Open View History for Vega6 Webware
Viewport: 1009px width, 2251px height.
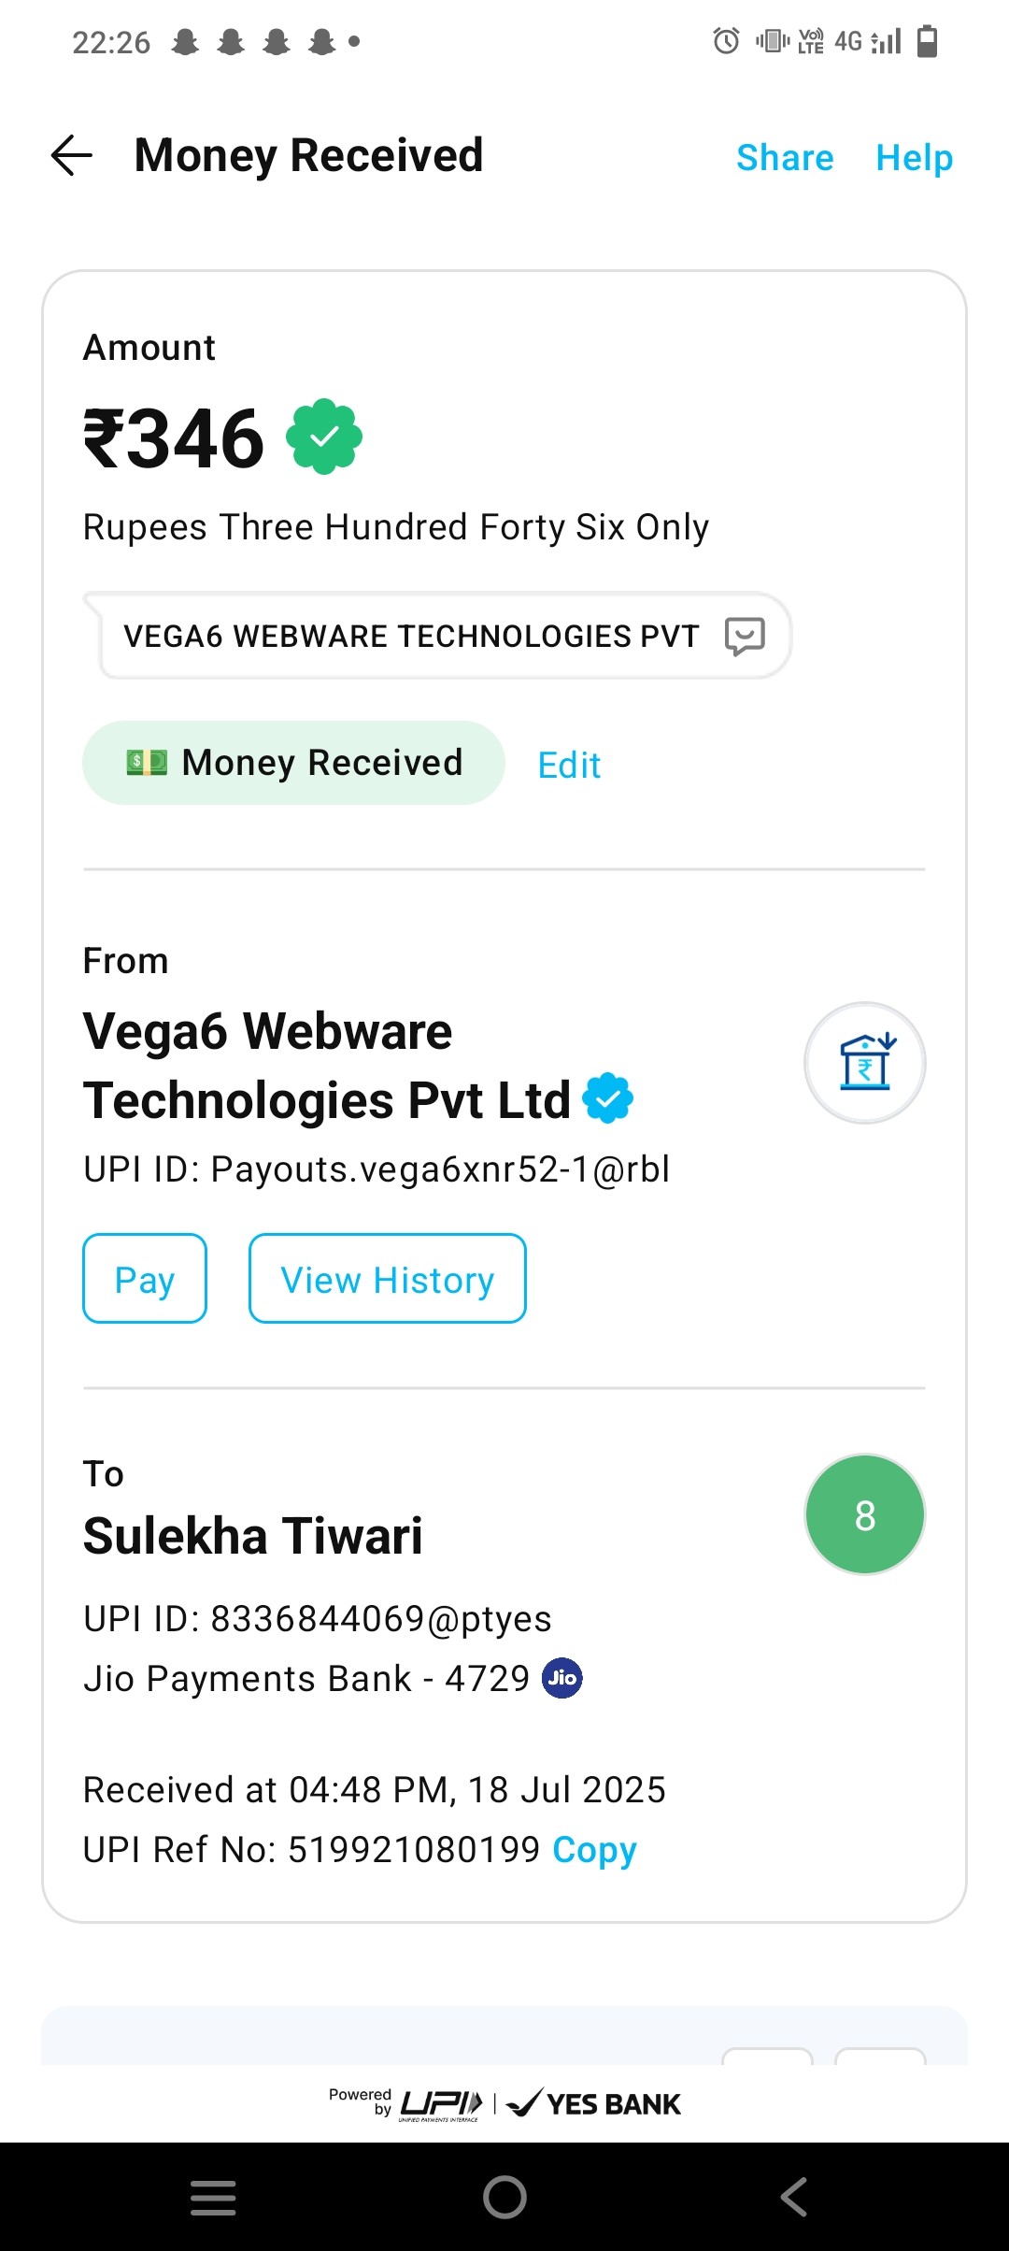tap(388, 1279)
